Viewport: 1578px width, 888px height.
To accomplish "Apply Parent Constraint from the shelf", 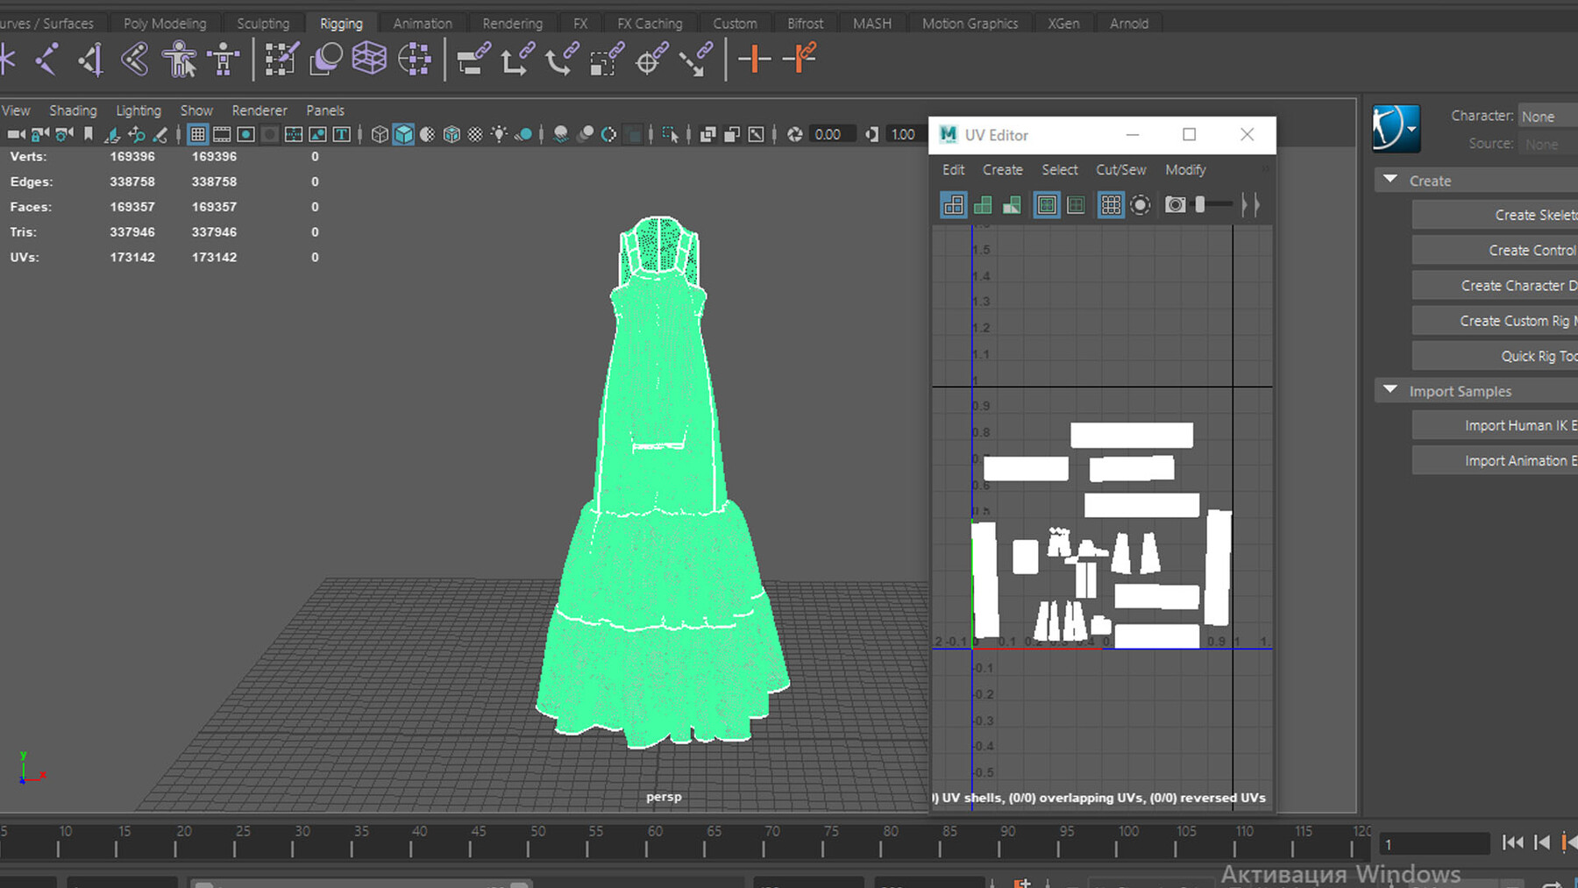I will [x=473, y=60].
